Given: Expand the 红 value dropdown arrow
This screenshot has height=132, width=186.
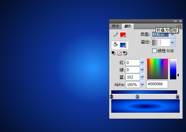Looking at the screenshot, I should [142, 63].
